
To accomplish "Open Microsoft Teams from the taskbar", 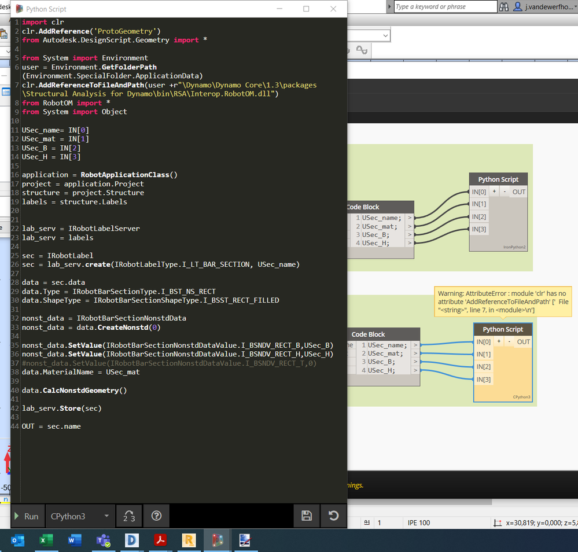I will pos(103,540).
